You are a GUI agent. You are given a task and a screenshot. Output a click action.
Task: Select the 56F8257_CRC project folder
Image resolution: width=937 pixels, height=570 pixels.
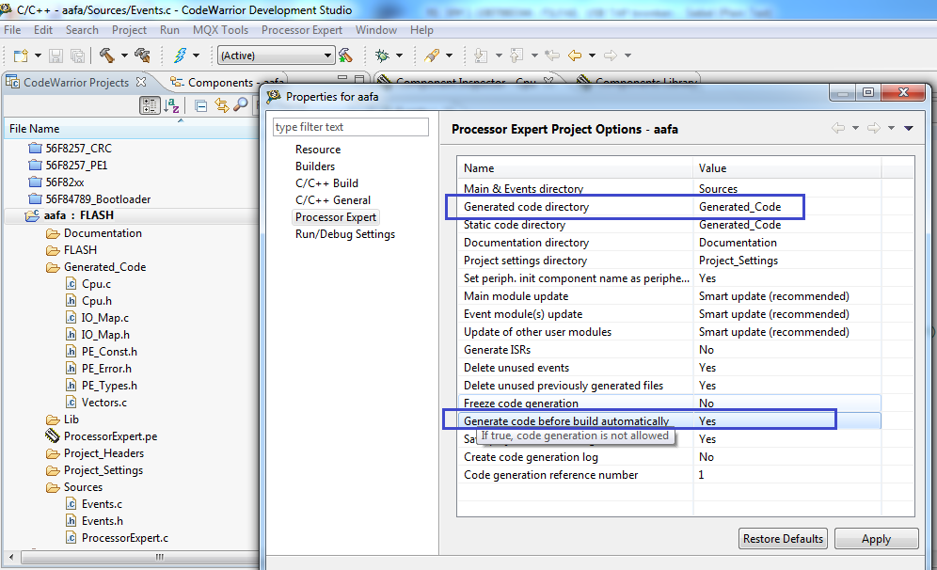(78, 149)
